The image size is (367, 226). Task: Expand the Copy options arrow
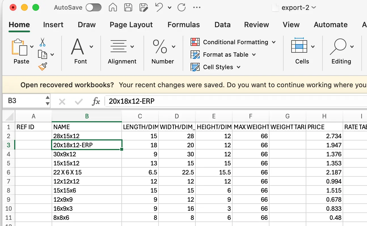pos(52,54)
